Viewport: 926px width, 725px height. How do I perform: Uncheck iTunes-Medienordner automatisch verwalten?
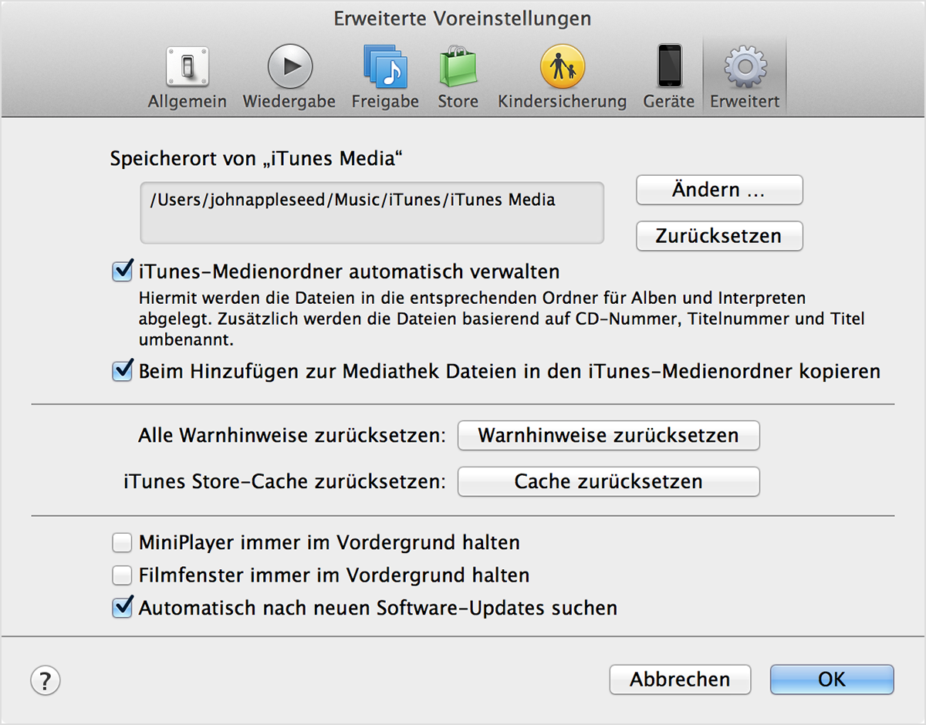pos(123,271)
